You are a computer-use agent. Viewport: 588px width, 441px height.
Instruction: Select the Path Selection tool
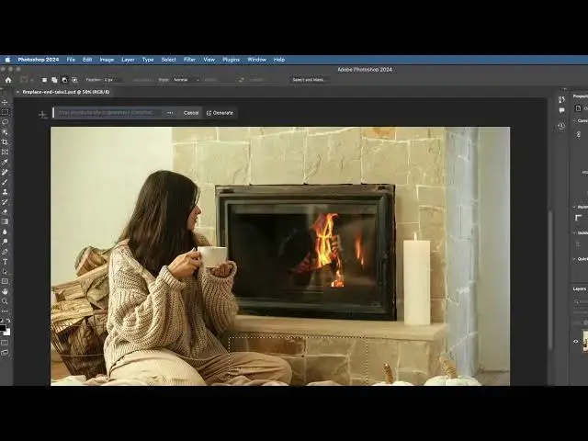pyautogui.click(x=5, y=272)
